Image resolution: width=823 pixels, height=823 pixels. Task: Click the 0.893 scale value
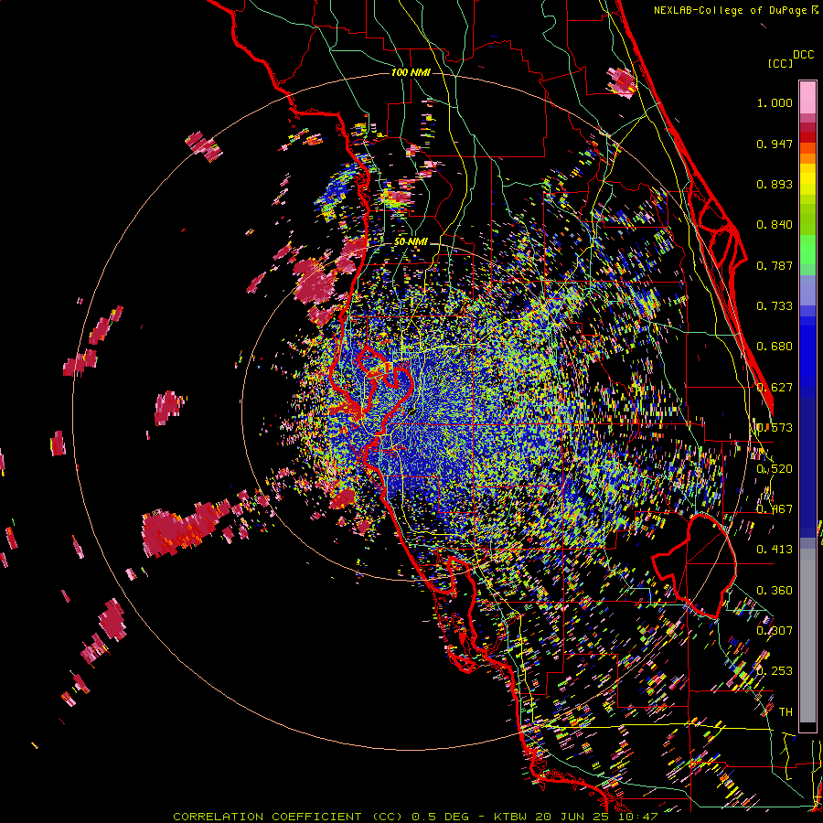point(775,184)
